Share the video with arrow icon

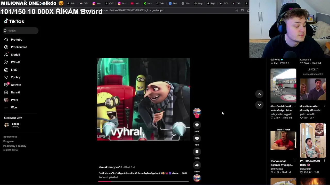[197, 165]
